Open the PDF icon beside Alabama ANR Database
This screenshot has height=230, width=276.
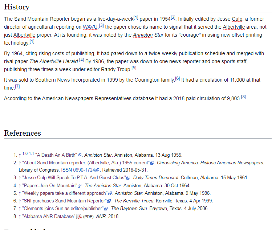[x=78, y=217]
